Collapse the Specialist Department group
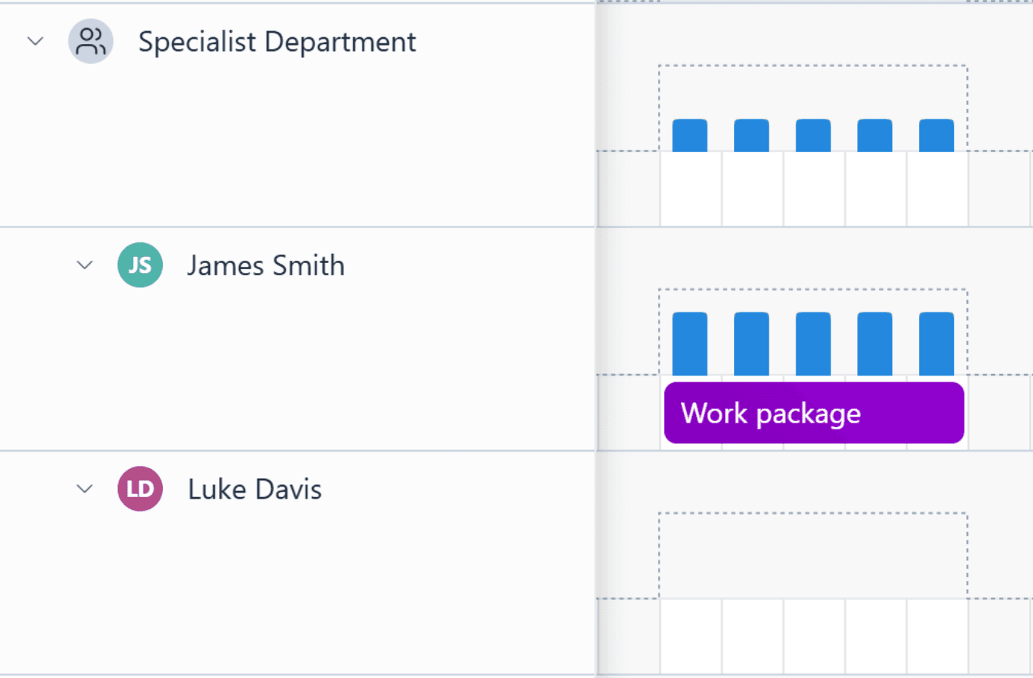The height and width of the screenshot is (678, 1033). (36, 41)
